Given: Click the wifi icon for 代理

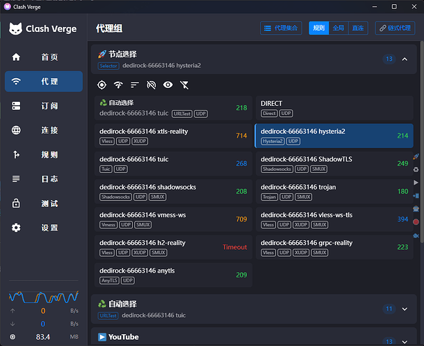Looking at the screenshot, I should 16,82.
